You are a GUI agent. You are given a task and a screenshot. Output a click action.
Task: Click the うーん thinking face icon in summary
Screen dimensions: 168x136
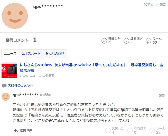[x=148, y=41]
